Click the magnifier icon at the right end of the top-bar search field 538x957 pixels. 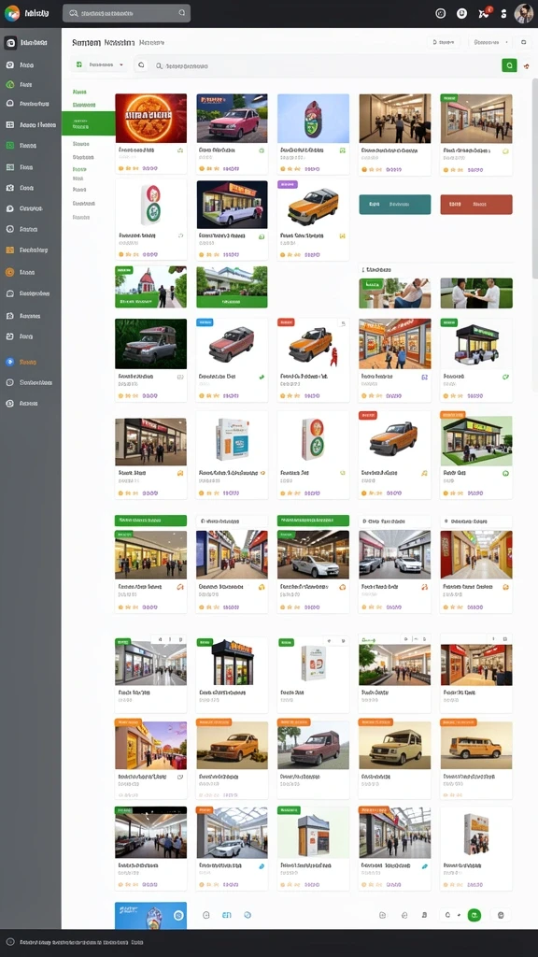182,13
